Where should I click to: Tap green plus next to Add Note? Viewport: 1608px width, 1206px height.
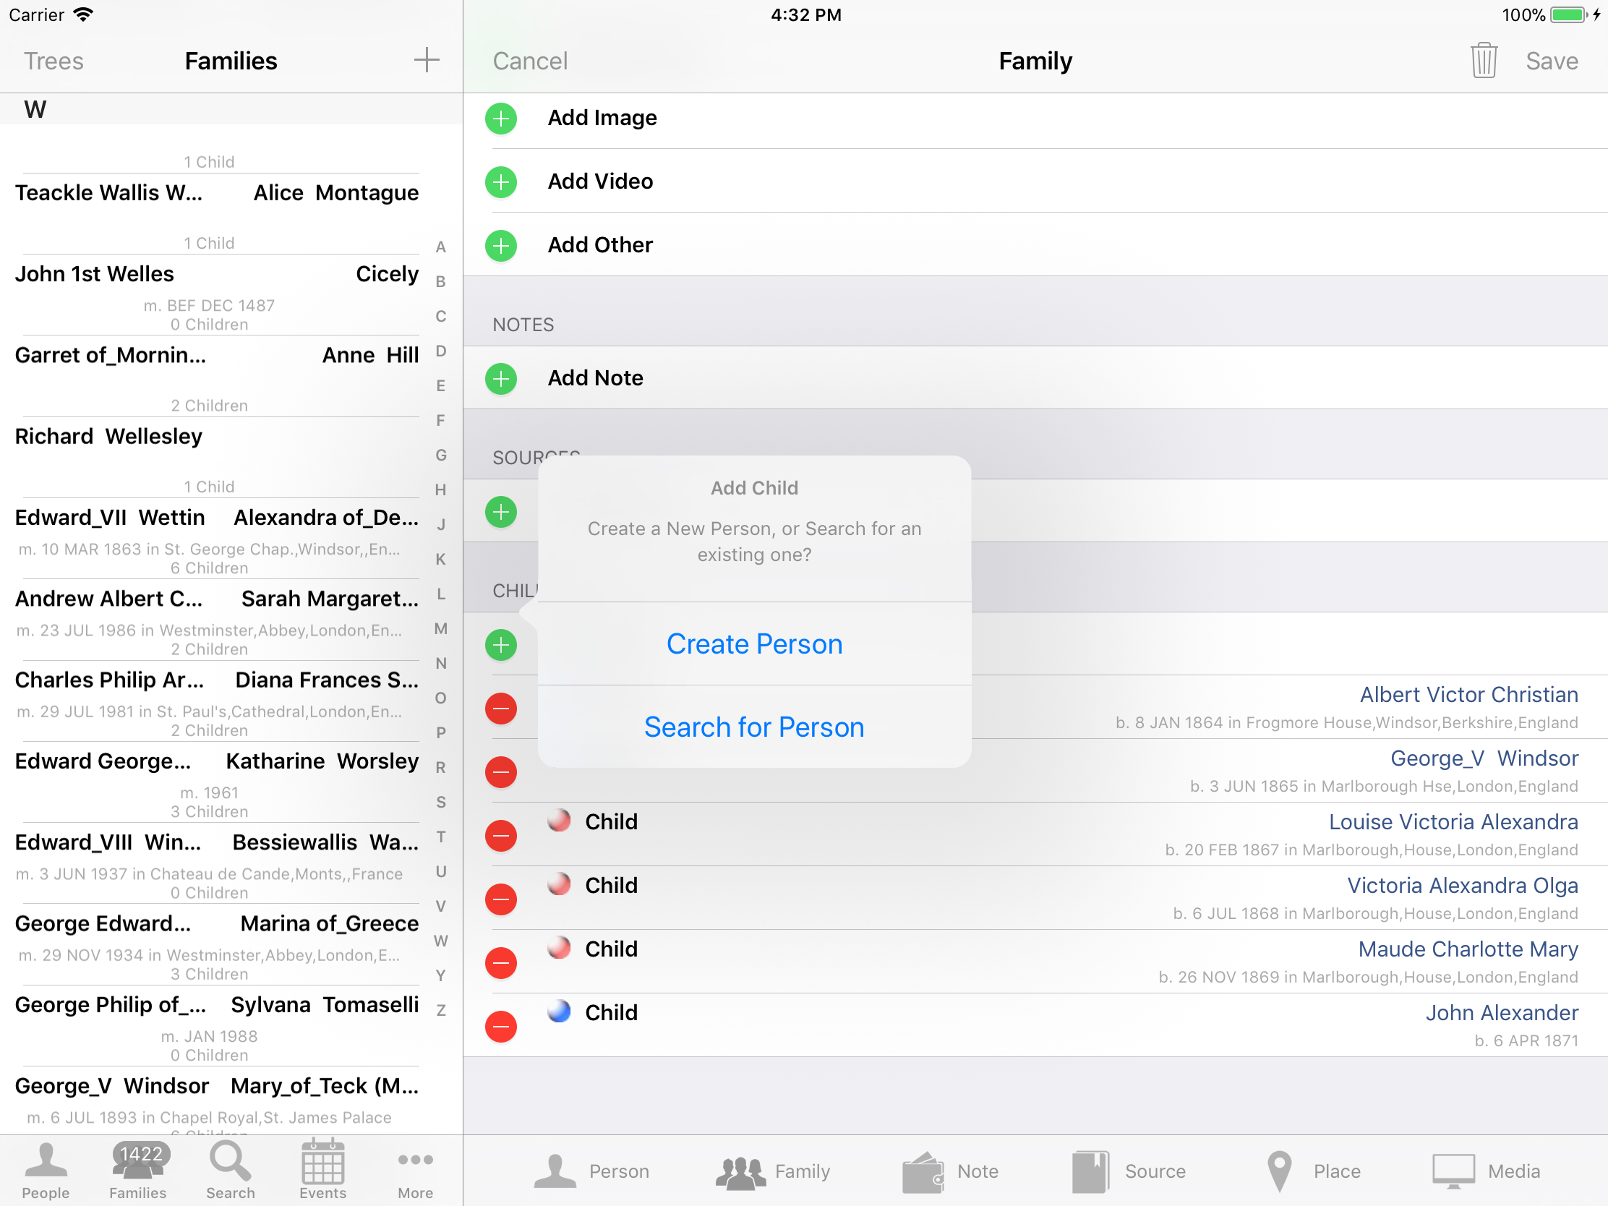[501, 379]
